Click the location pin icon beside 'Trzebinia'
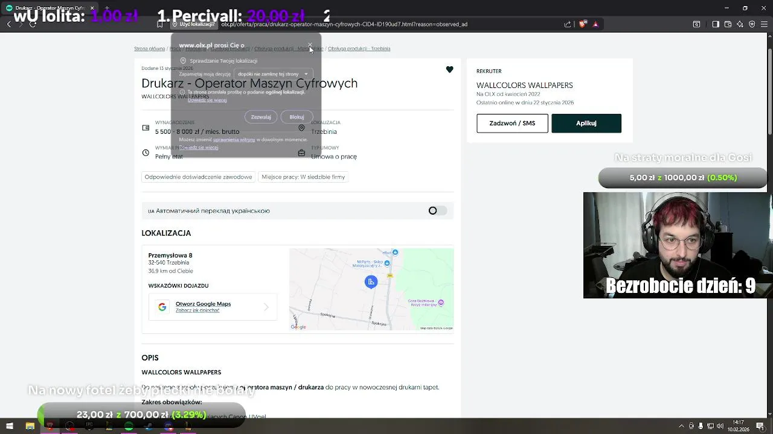The image size is (773, 434). point(301,128)
